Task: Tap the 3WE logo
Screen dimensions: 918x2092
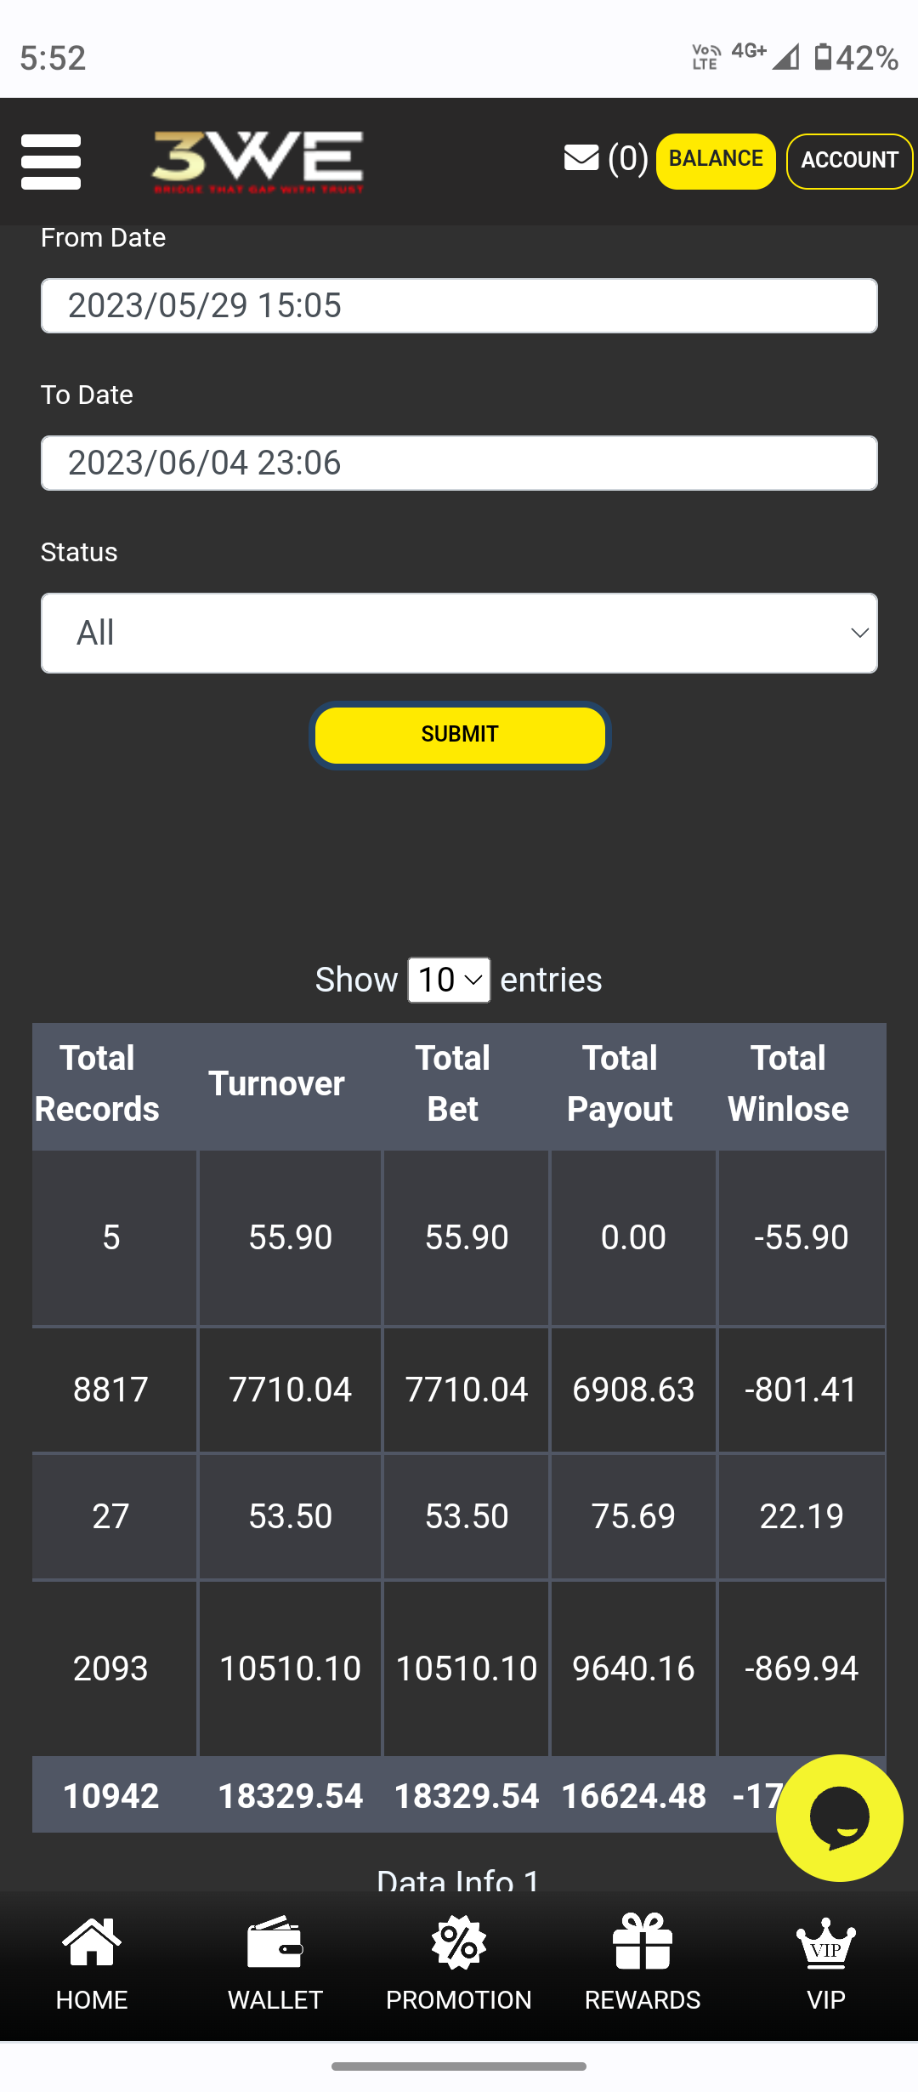Action: point(258,162)
